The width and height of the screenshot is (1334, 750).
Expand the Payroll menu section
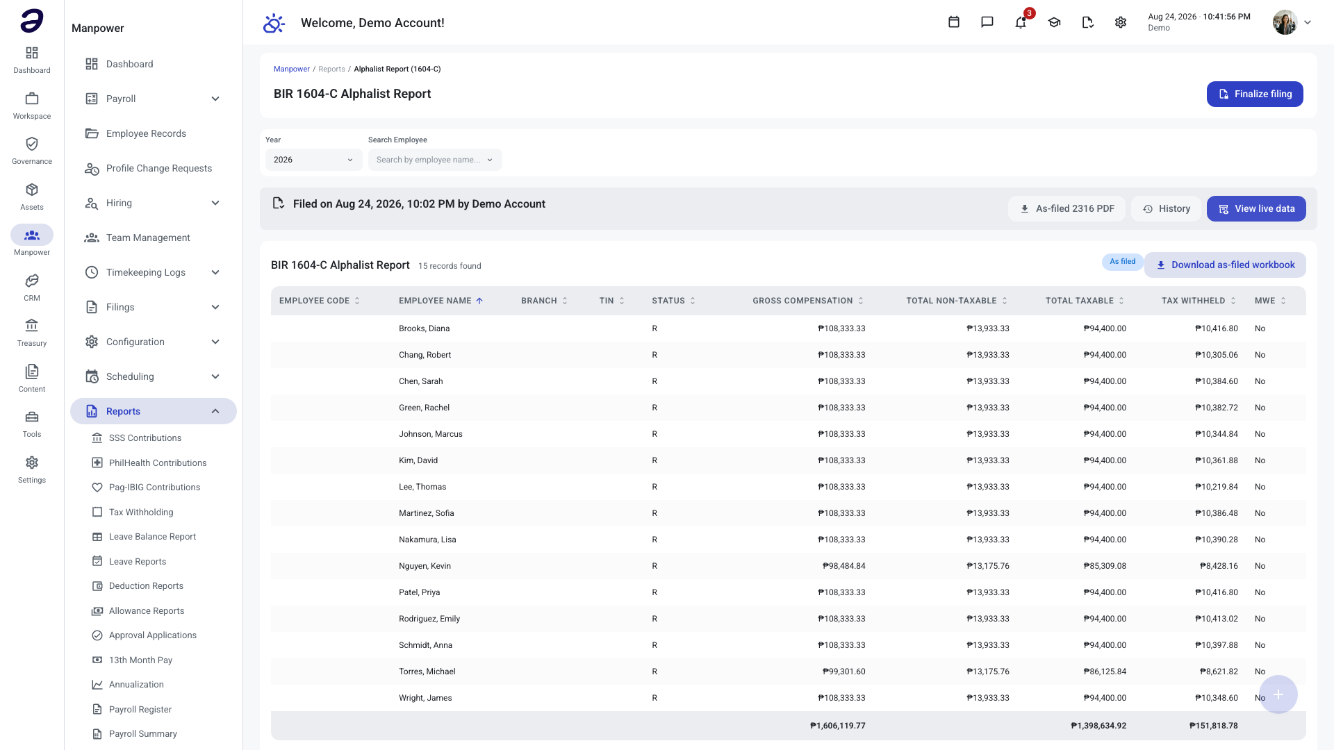(154, 99)
